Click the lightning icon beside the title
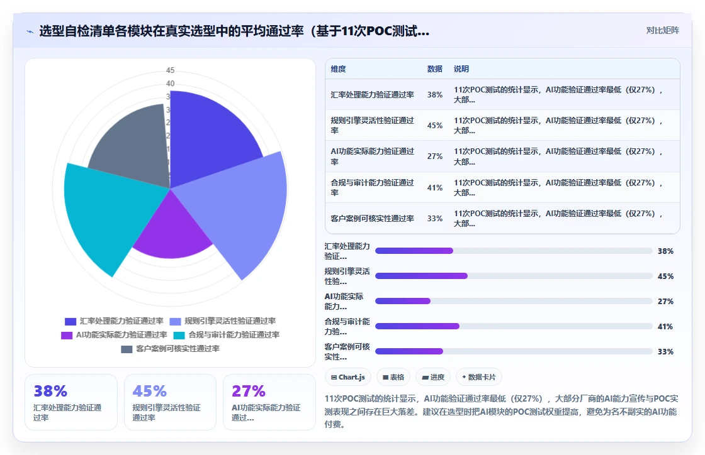This screenshot has height=455, width=705. (30, 31)
